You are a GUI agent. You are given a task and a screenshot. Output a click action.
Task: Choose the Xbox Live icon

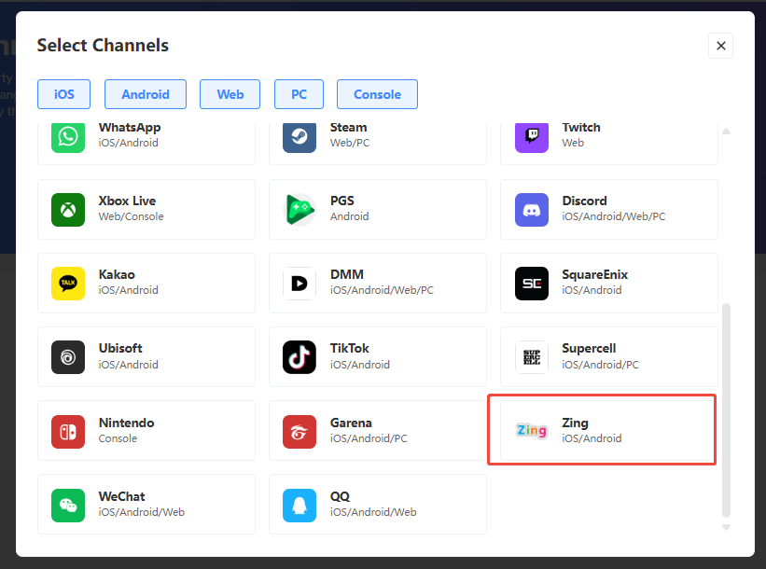click(68, 209)
